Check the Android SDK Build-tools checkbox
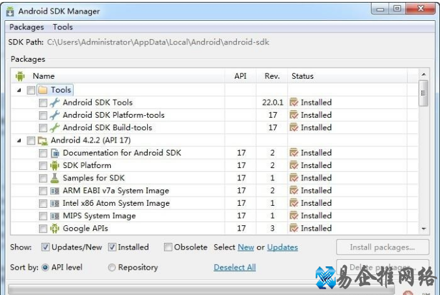Screen dimensions: 440x295 43,128
